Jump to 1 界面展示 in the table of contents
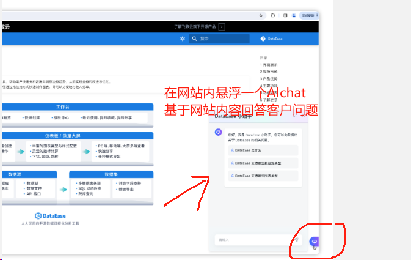This screenshot has height=260, width=411. 269,65
